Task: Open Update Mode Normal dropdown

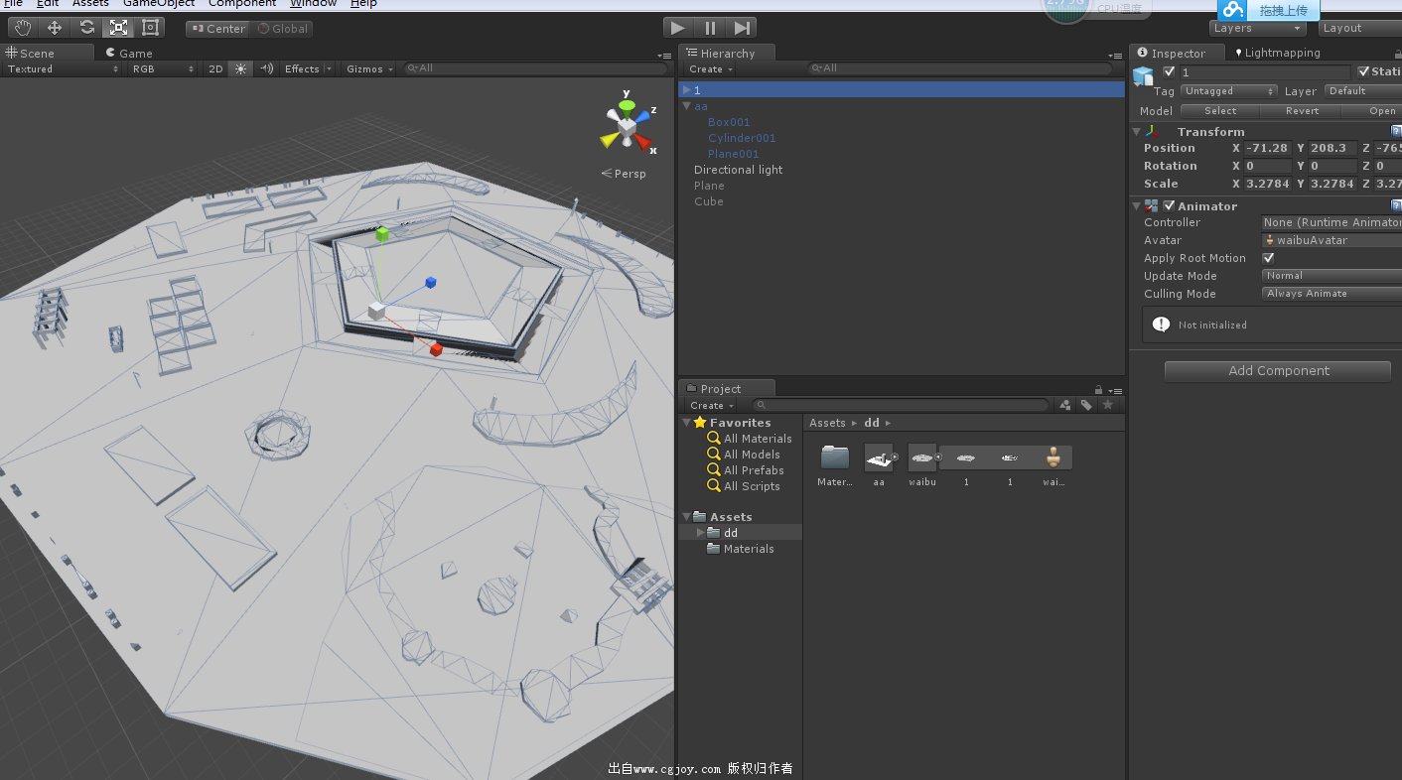Action: click(1331, 276)
